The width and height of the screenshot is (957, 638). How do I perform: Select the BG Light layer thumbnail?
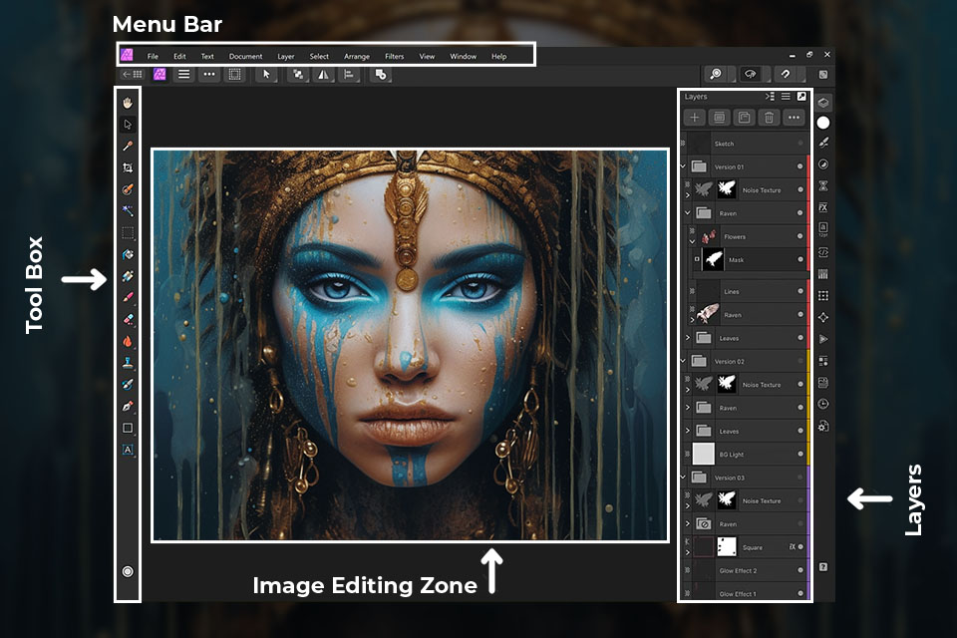[703, 455]
